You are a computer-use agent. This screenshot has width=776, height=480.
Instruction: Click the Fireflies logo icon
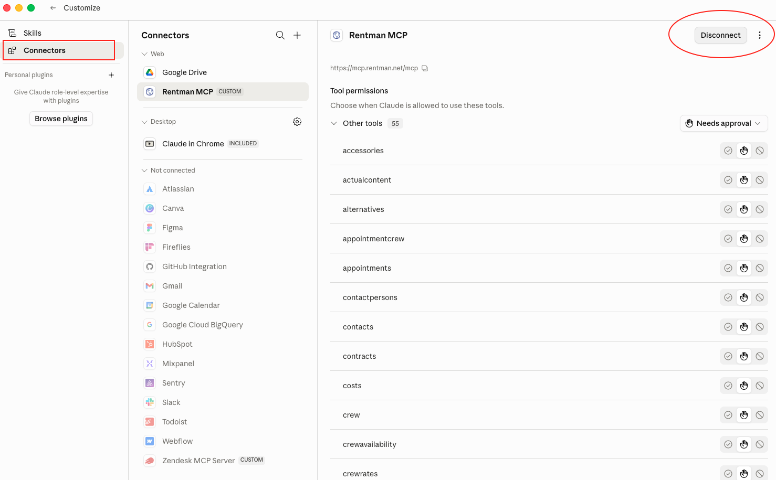150,247
